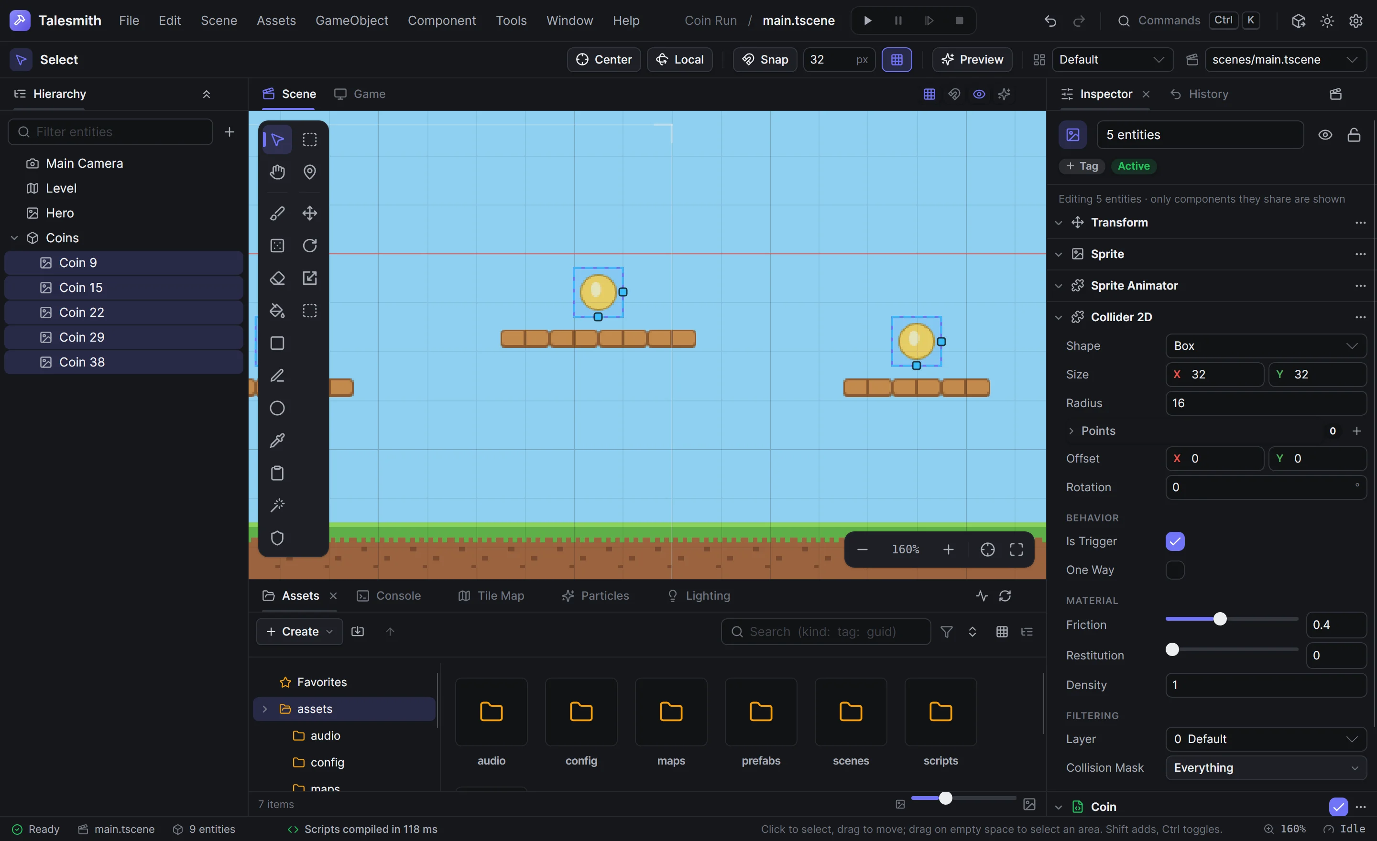Image resolution: width=1377 pixels, height=841 pixels.
Task: Click the Play button in top bar
Action: [867, 21]
